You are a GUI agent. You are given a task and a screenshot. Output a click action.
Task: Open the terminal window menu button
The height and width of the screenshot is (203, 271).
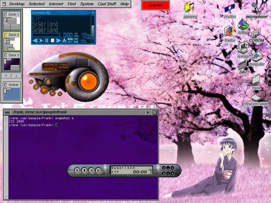(7, 112)
